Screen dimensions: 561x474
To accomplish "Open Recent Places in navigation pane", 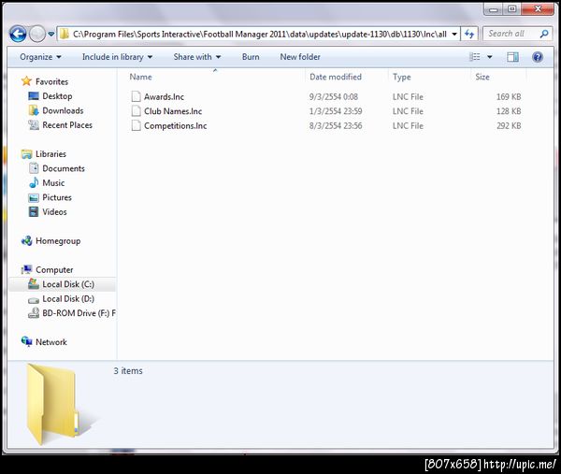I will (67, 125).
